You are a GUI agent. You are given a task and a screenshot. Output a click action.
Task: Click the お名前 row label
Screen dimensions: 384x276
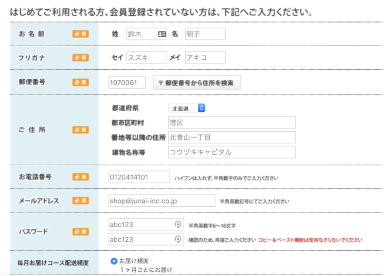pyautogui.click(x=32, y=34)
